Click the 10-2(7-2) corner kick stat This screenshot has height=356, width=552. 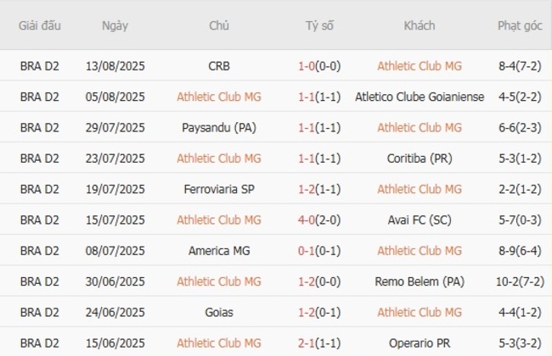(520, 281)
